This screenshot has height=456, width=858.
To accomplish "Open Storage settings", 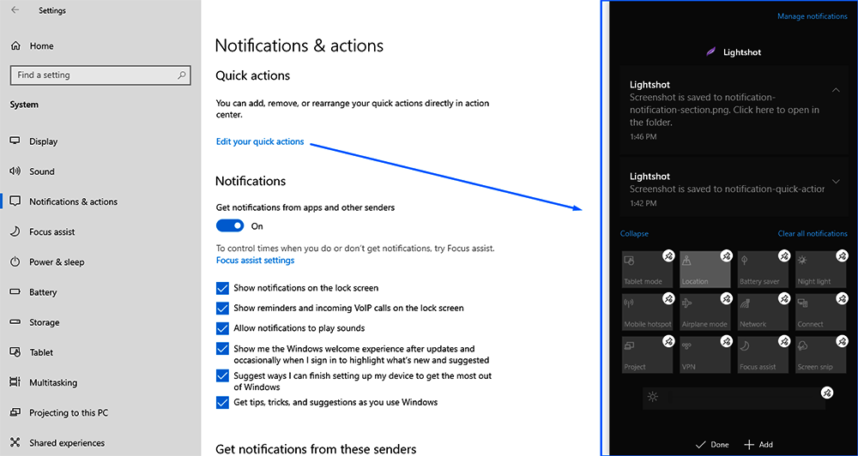I will click(x=34, y=322).
